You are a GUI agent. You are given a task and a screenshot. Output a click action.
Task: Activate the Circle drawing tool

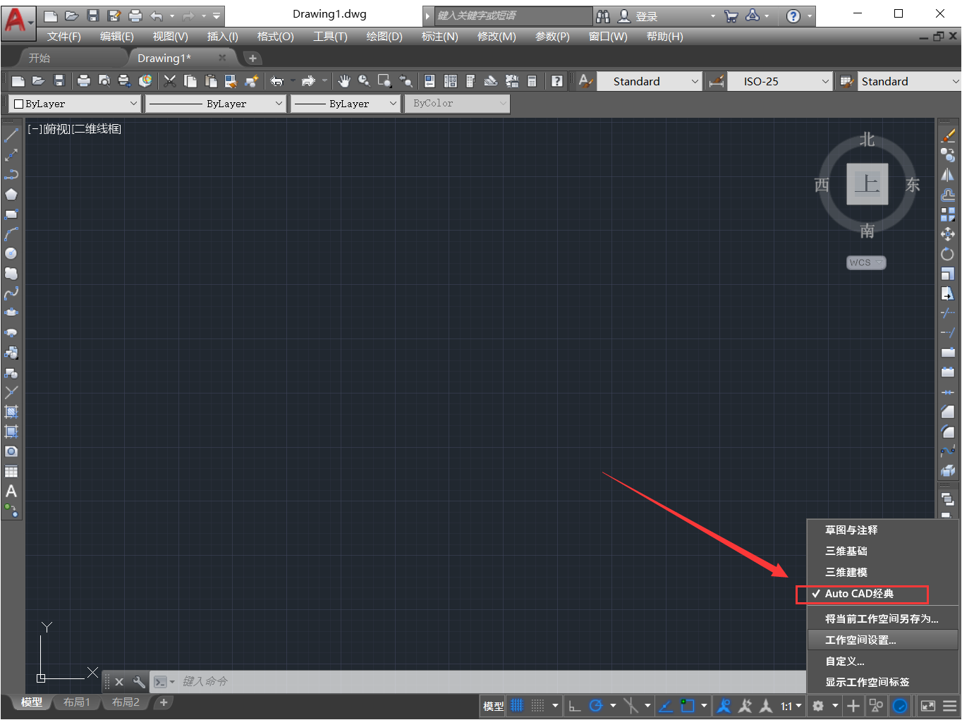(11, 253)
